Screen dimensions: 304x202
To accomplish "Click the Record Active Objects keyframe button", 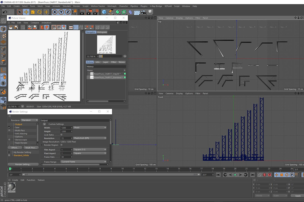I will [x=259, y=175].
